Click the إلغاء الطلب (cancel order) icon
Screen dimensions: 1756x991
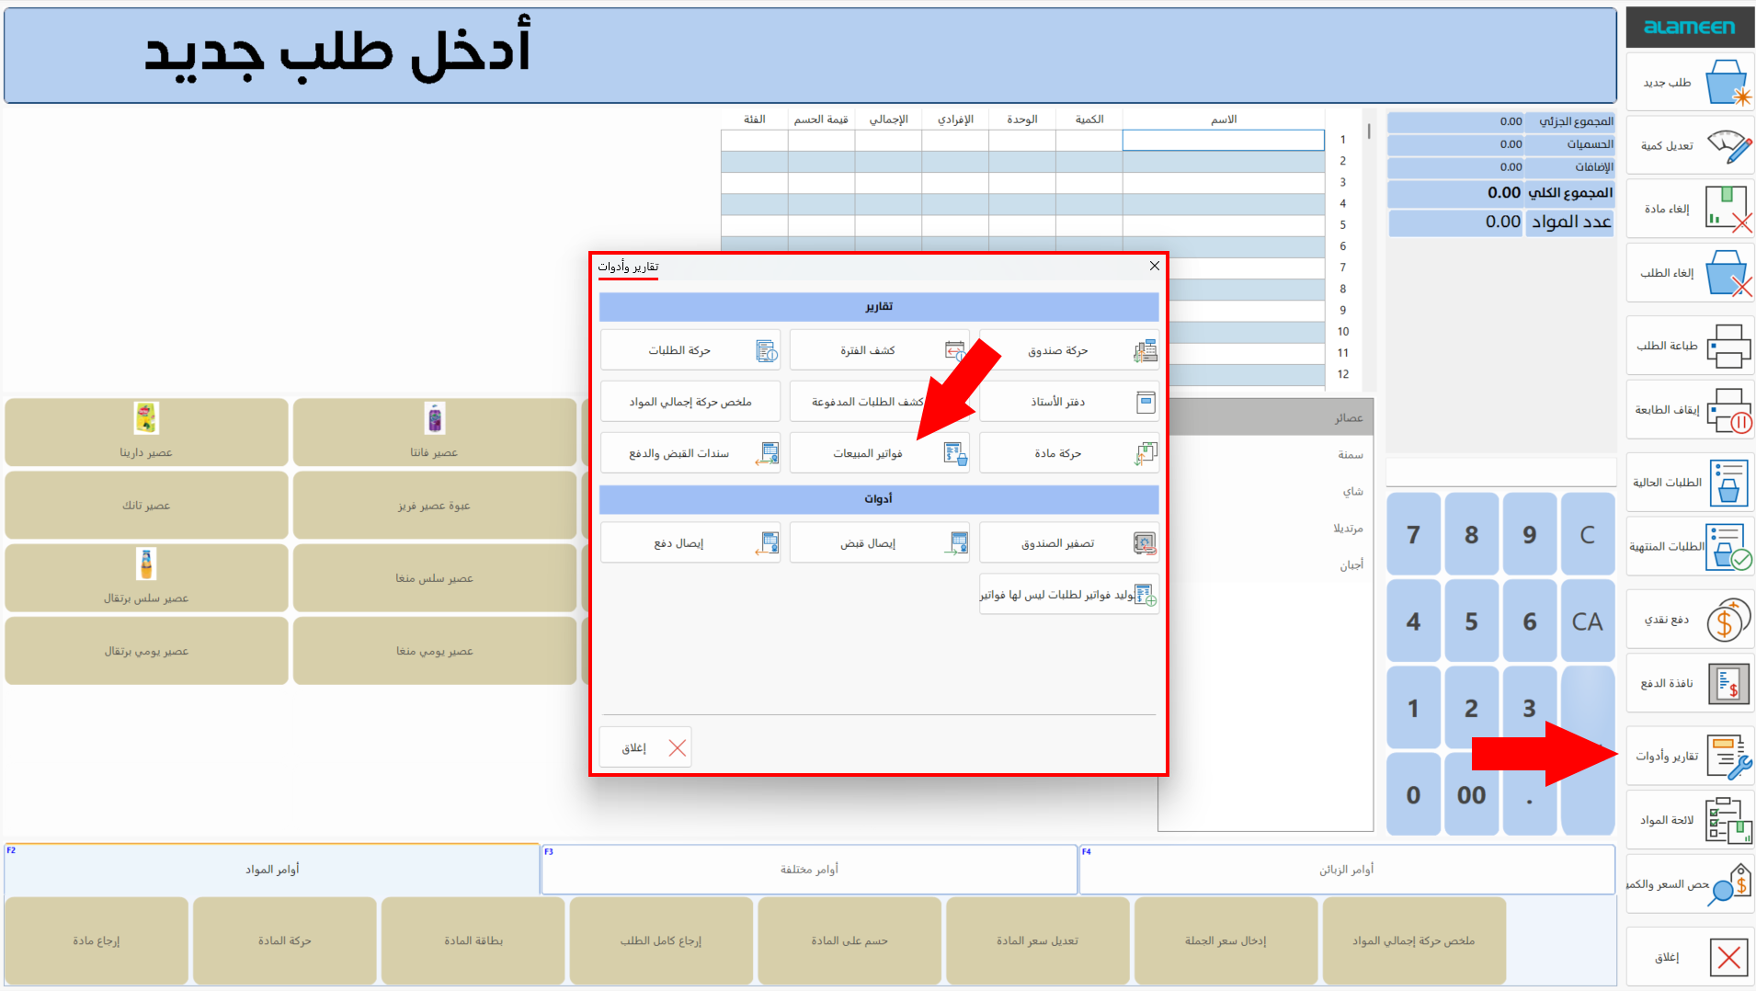click(x=1728, y=273)
